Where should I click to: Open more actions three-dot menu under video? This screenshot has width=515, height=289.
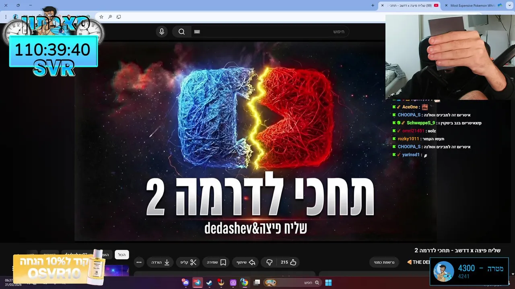click(139, 262)
